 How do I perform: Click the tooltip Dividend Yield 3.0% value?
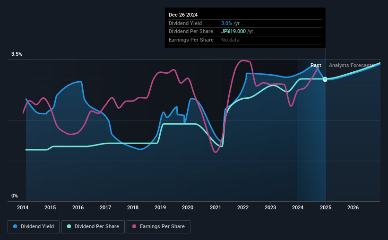click(226, 23)
